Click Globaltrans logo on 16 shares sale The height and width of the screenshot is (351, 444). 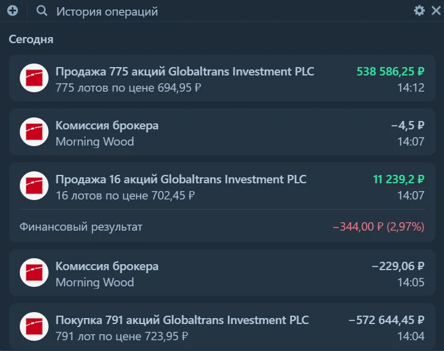coord(34,186)
